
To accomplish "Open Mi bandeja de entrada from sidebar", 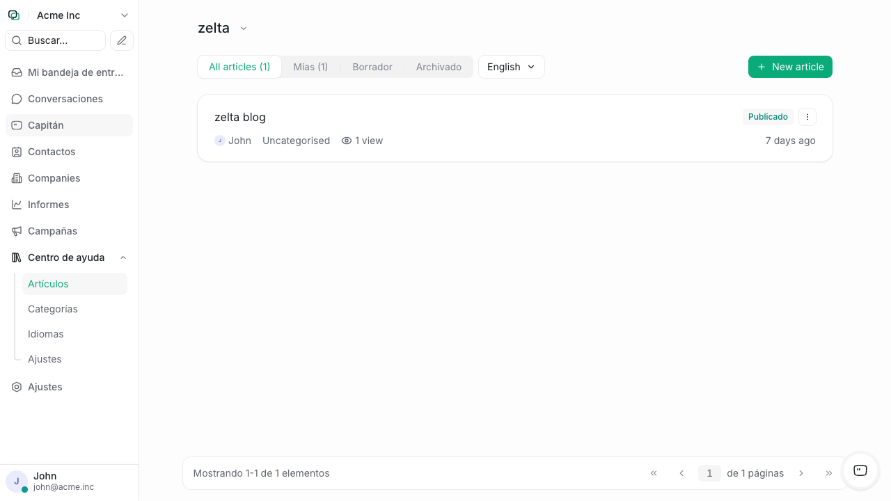I will click(17, 72).
